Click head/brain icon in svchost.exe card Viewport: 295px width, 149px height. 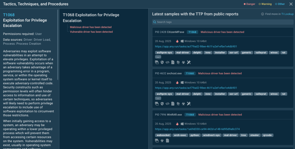[178, 104]
